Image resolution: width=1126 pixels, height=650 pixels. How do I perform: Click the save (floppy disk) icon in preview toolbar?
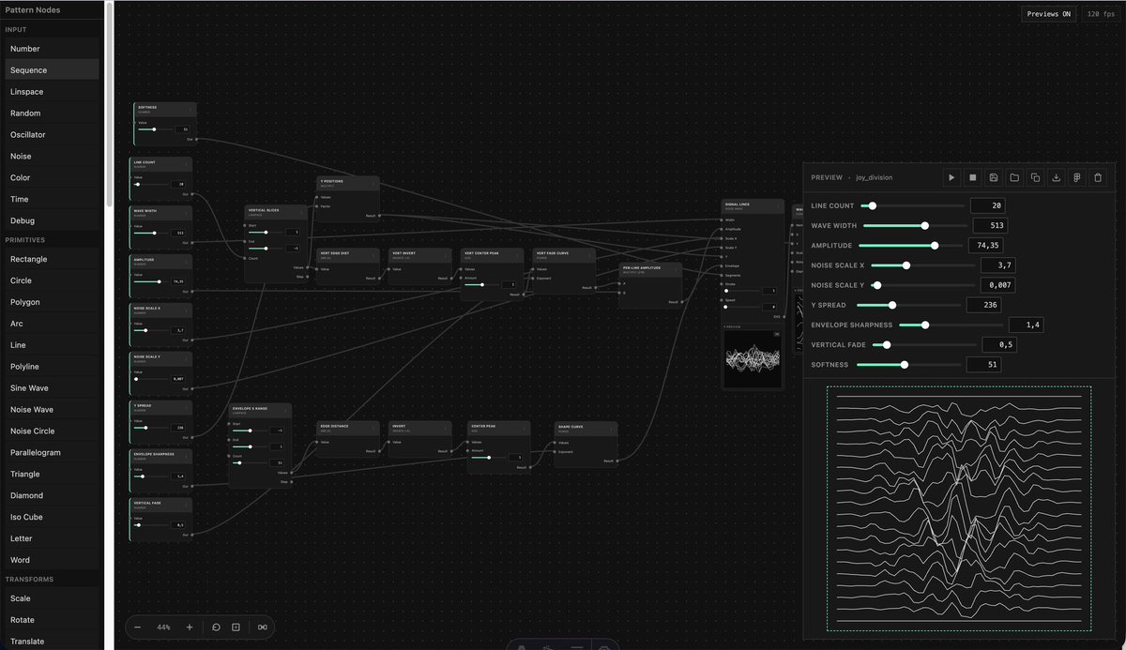[994, 177]
